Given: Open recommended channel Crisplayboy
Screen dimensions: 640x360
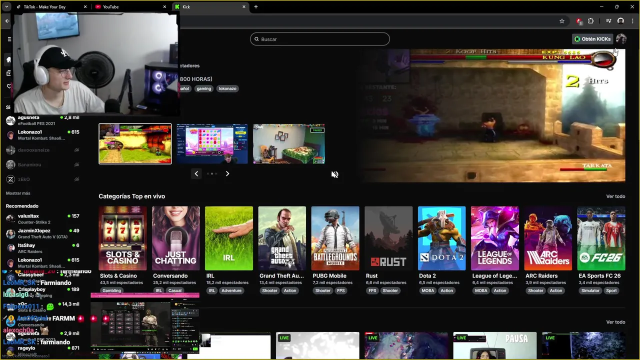Looking at the screenshot, I should tap(42, 292).
